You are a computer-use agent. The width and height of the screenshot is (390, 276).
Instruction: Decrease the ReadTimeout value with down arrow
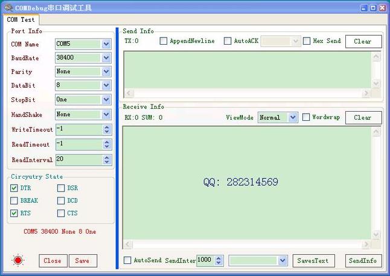coord(107,147)
